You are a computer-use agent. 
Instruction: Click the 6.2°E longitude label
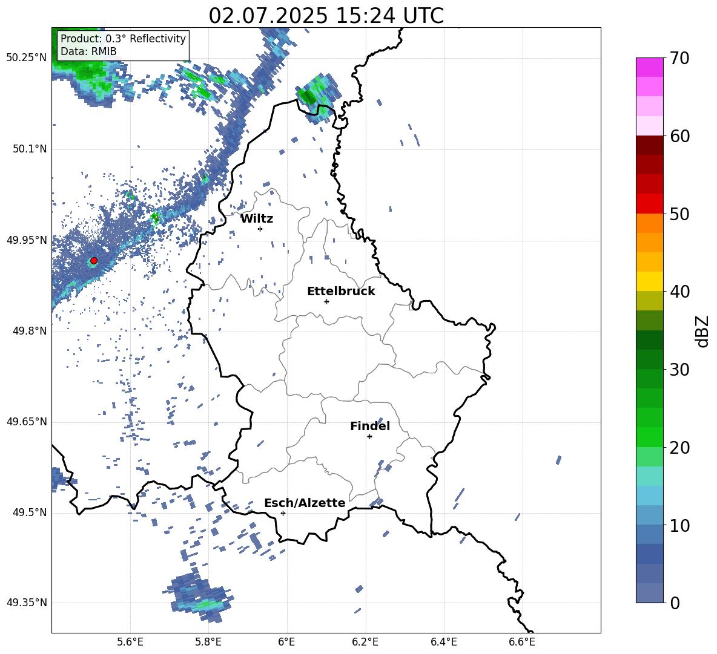tap(365, 643)
